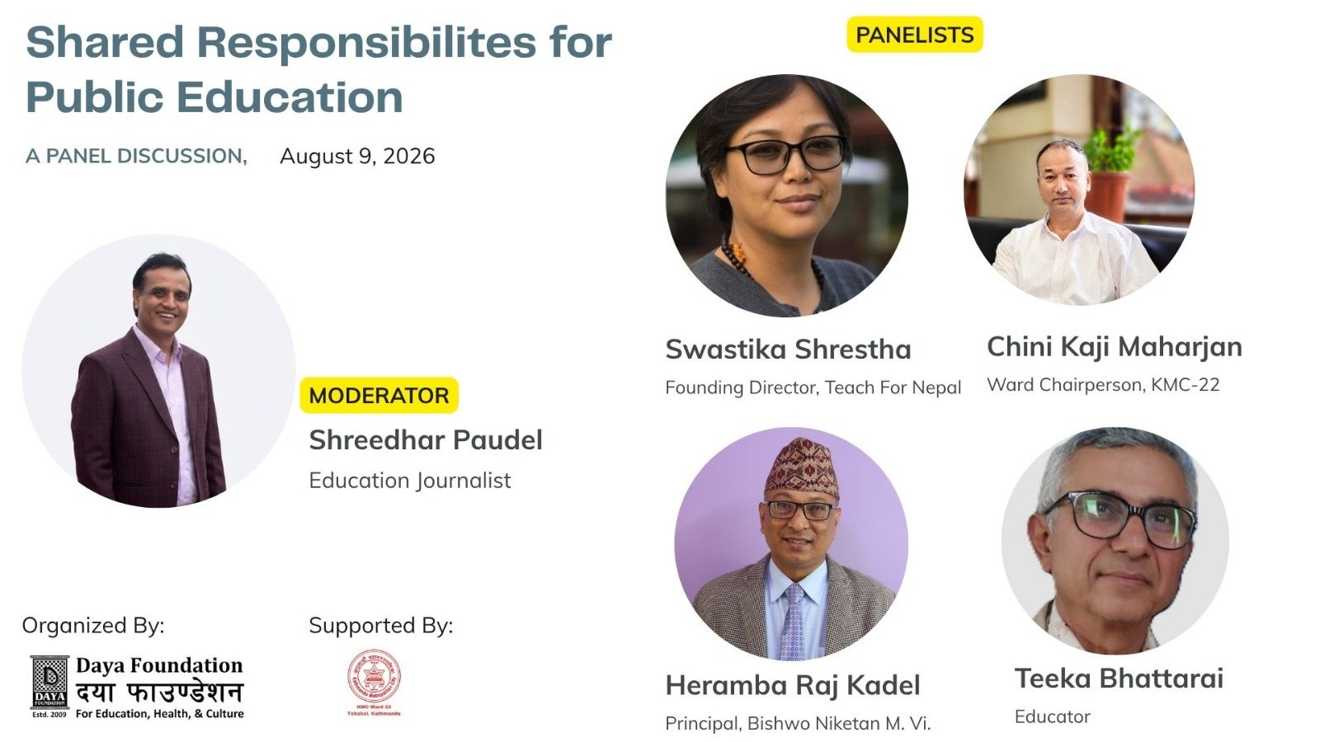Click the date August 9, 2026
1320x742 pixels.
click(357, 157)
